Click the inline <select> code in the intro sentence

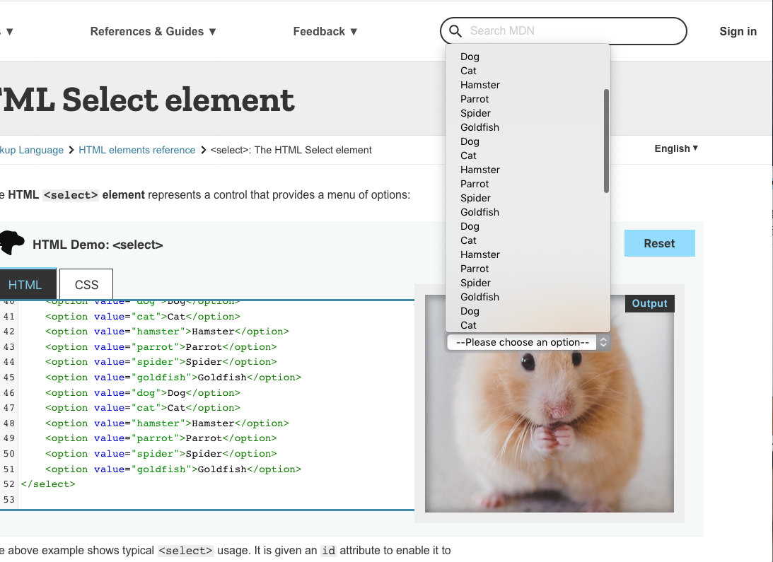click(71, 195)
